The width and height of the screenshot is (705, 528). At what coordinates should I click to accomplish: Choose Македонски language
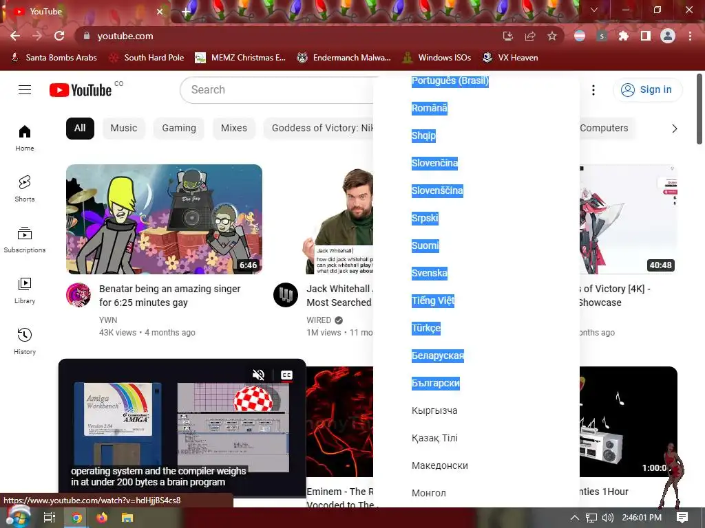click(x=440, y=465)
